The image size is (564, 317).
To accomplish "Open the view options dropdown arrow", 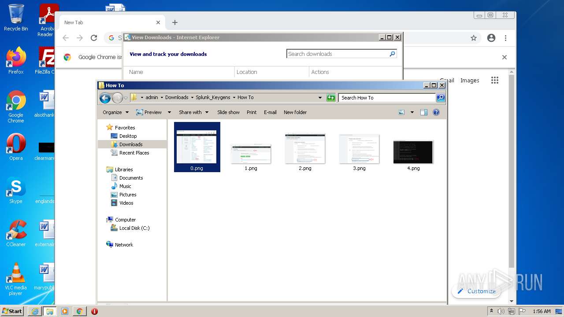I will click(412, 112).
